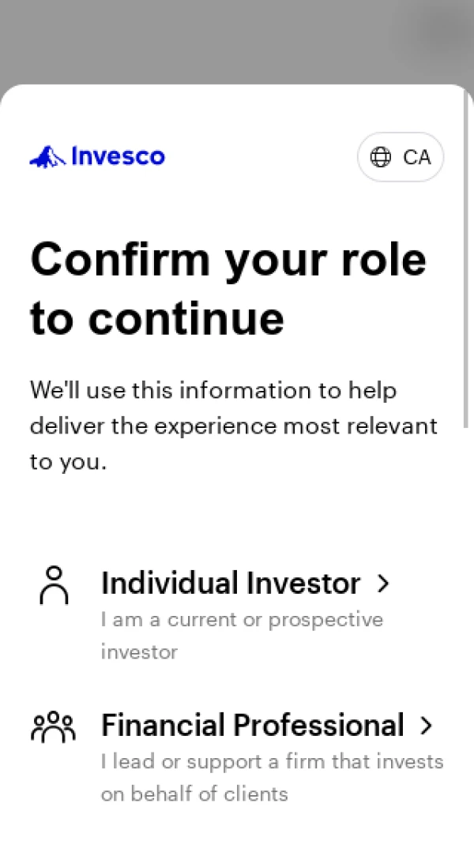Click the Invesco wordmark text

pos(118,156)
